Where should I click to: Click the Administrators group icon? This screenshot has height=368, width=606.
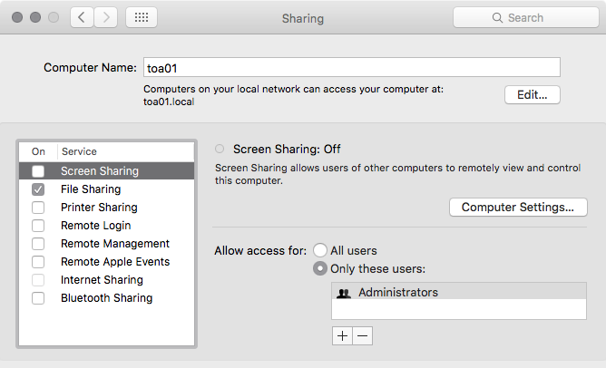tap(344, 293)
